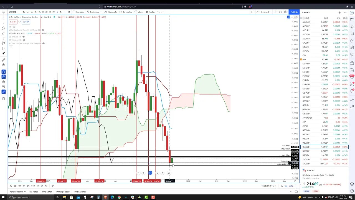
Task: Collapse the indicator legend list
Action: tap(11, 47)
